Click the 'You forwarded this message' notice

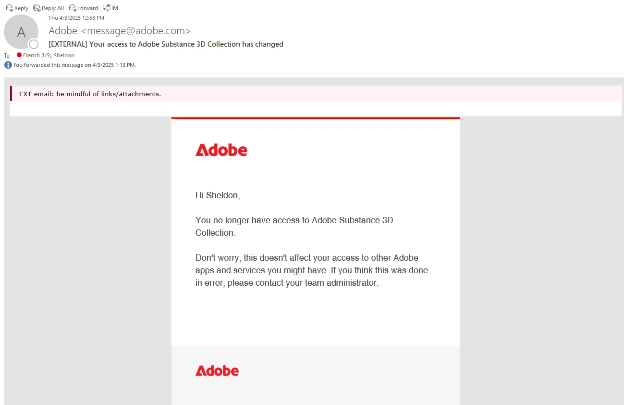[74, 65]
